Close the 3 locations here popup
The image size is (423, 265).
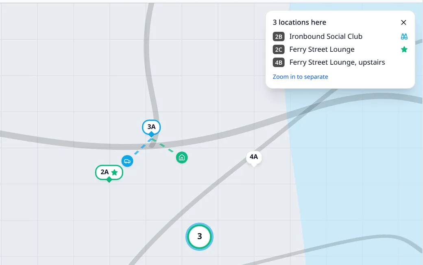[x=403, y=22]
